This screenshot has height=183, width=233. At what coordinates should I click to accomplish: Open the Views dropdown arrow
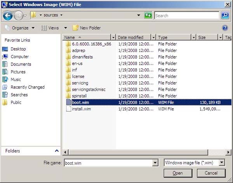65,28
